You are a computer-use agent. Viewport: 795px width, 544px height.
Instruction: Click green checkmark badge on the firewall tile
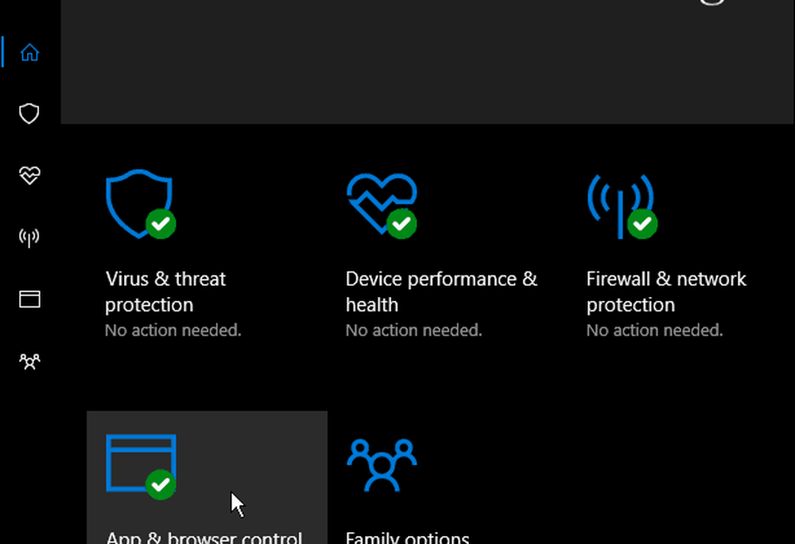pyautogui.click(x=642, y=224)
